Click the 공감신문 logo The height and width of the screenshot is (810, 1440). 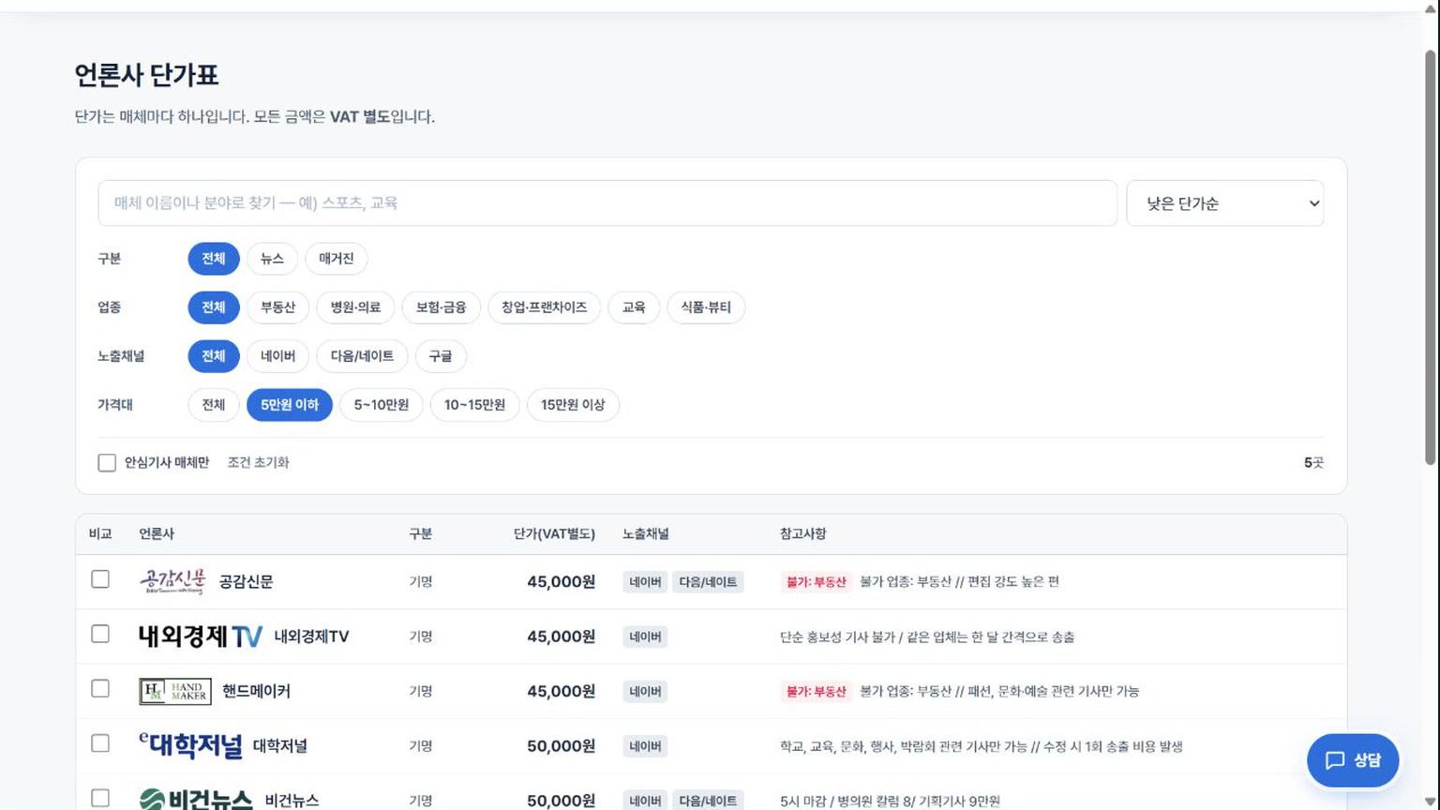[x=172, y=581]
